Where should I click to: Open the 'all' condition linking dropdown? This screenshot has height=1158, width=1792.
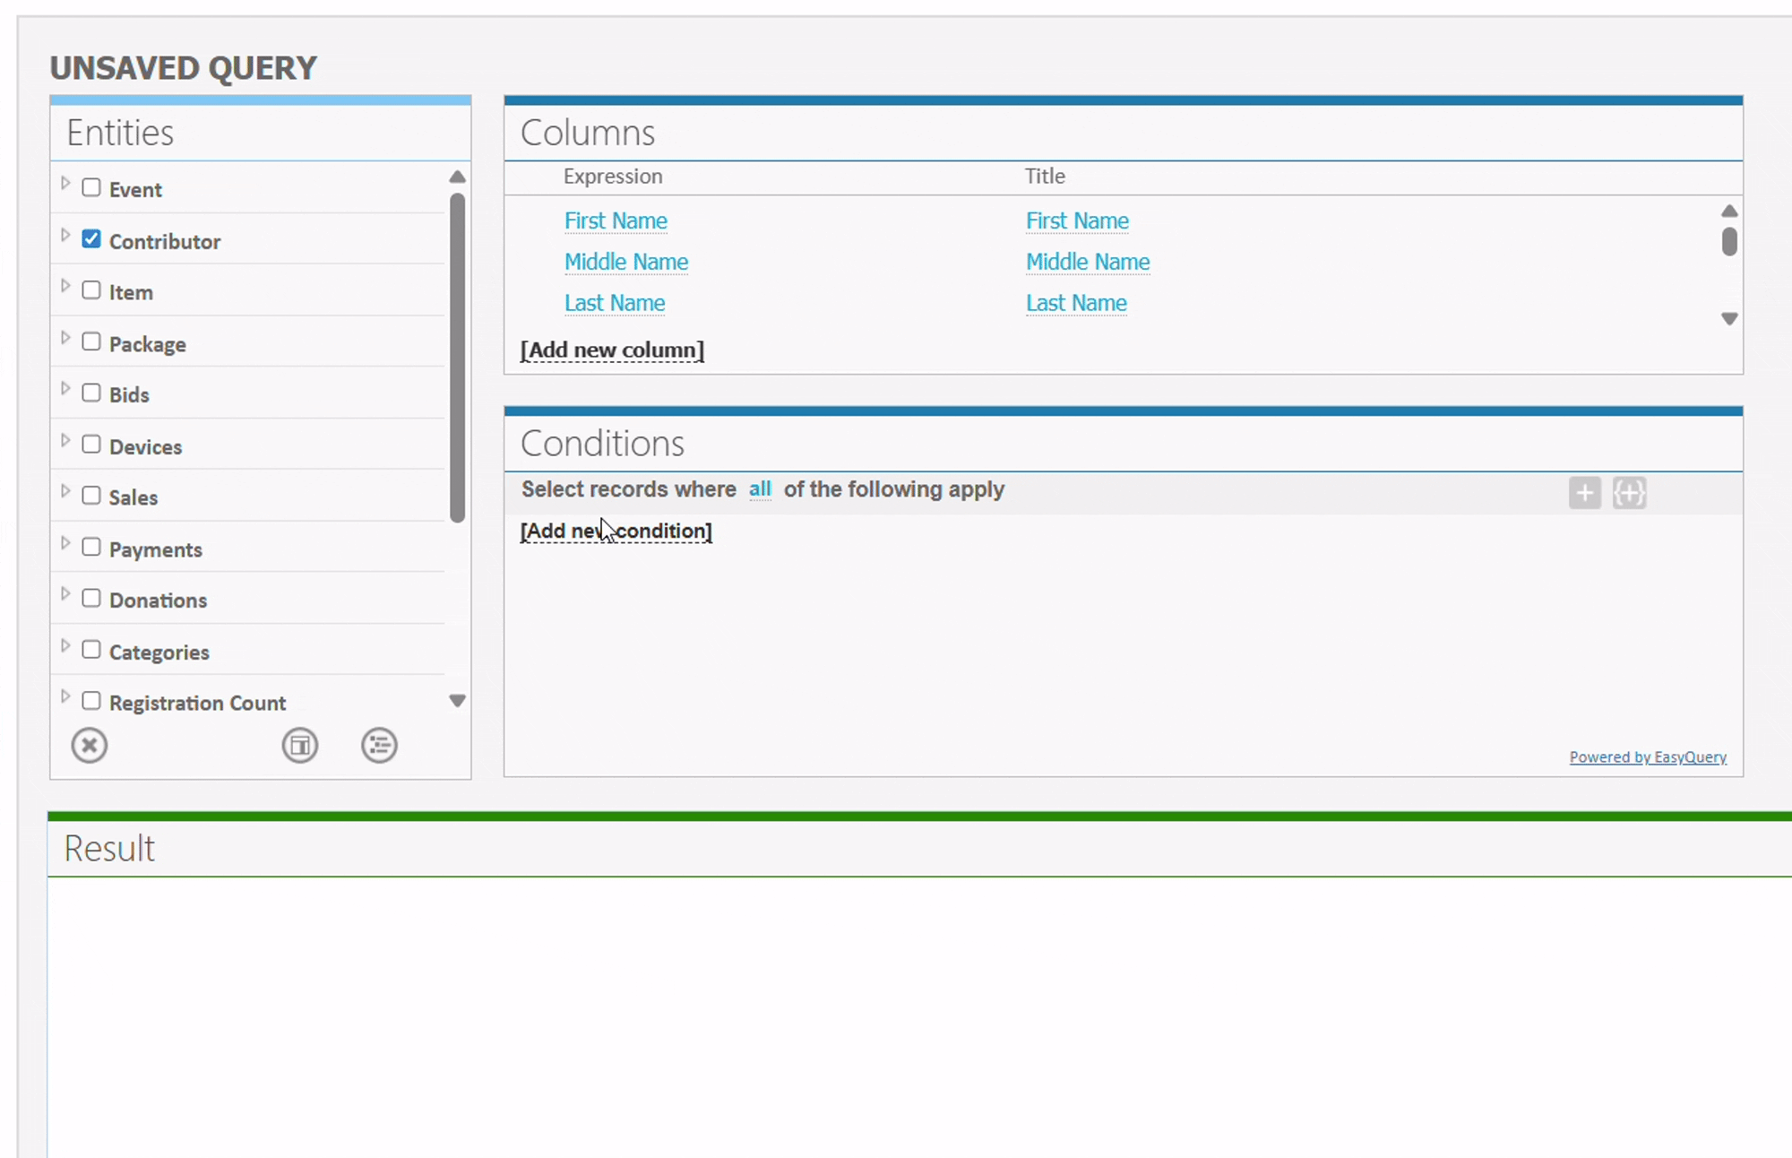tap(760, 489)
